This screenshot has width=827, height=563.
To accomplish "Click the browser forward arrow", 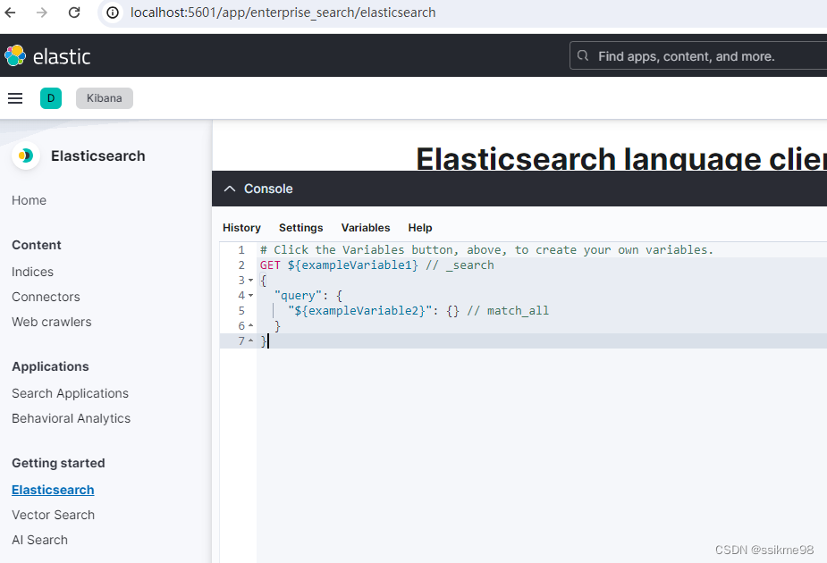I will (42, 13).
